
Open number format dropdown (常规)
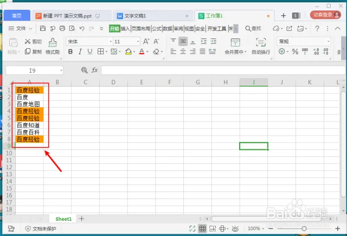click(329, 42)
